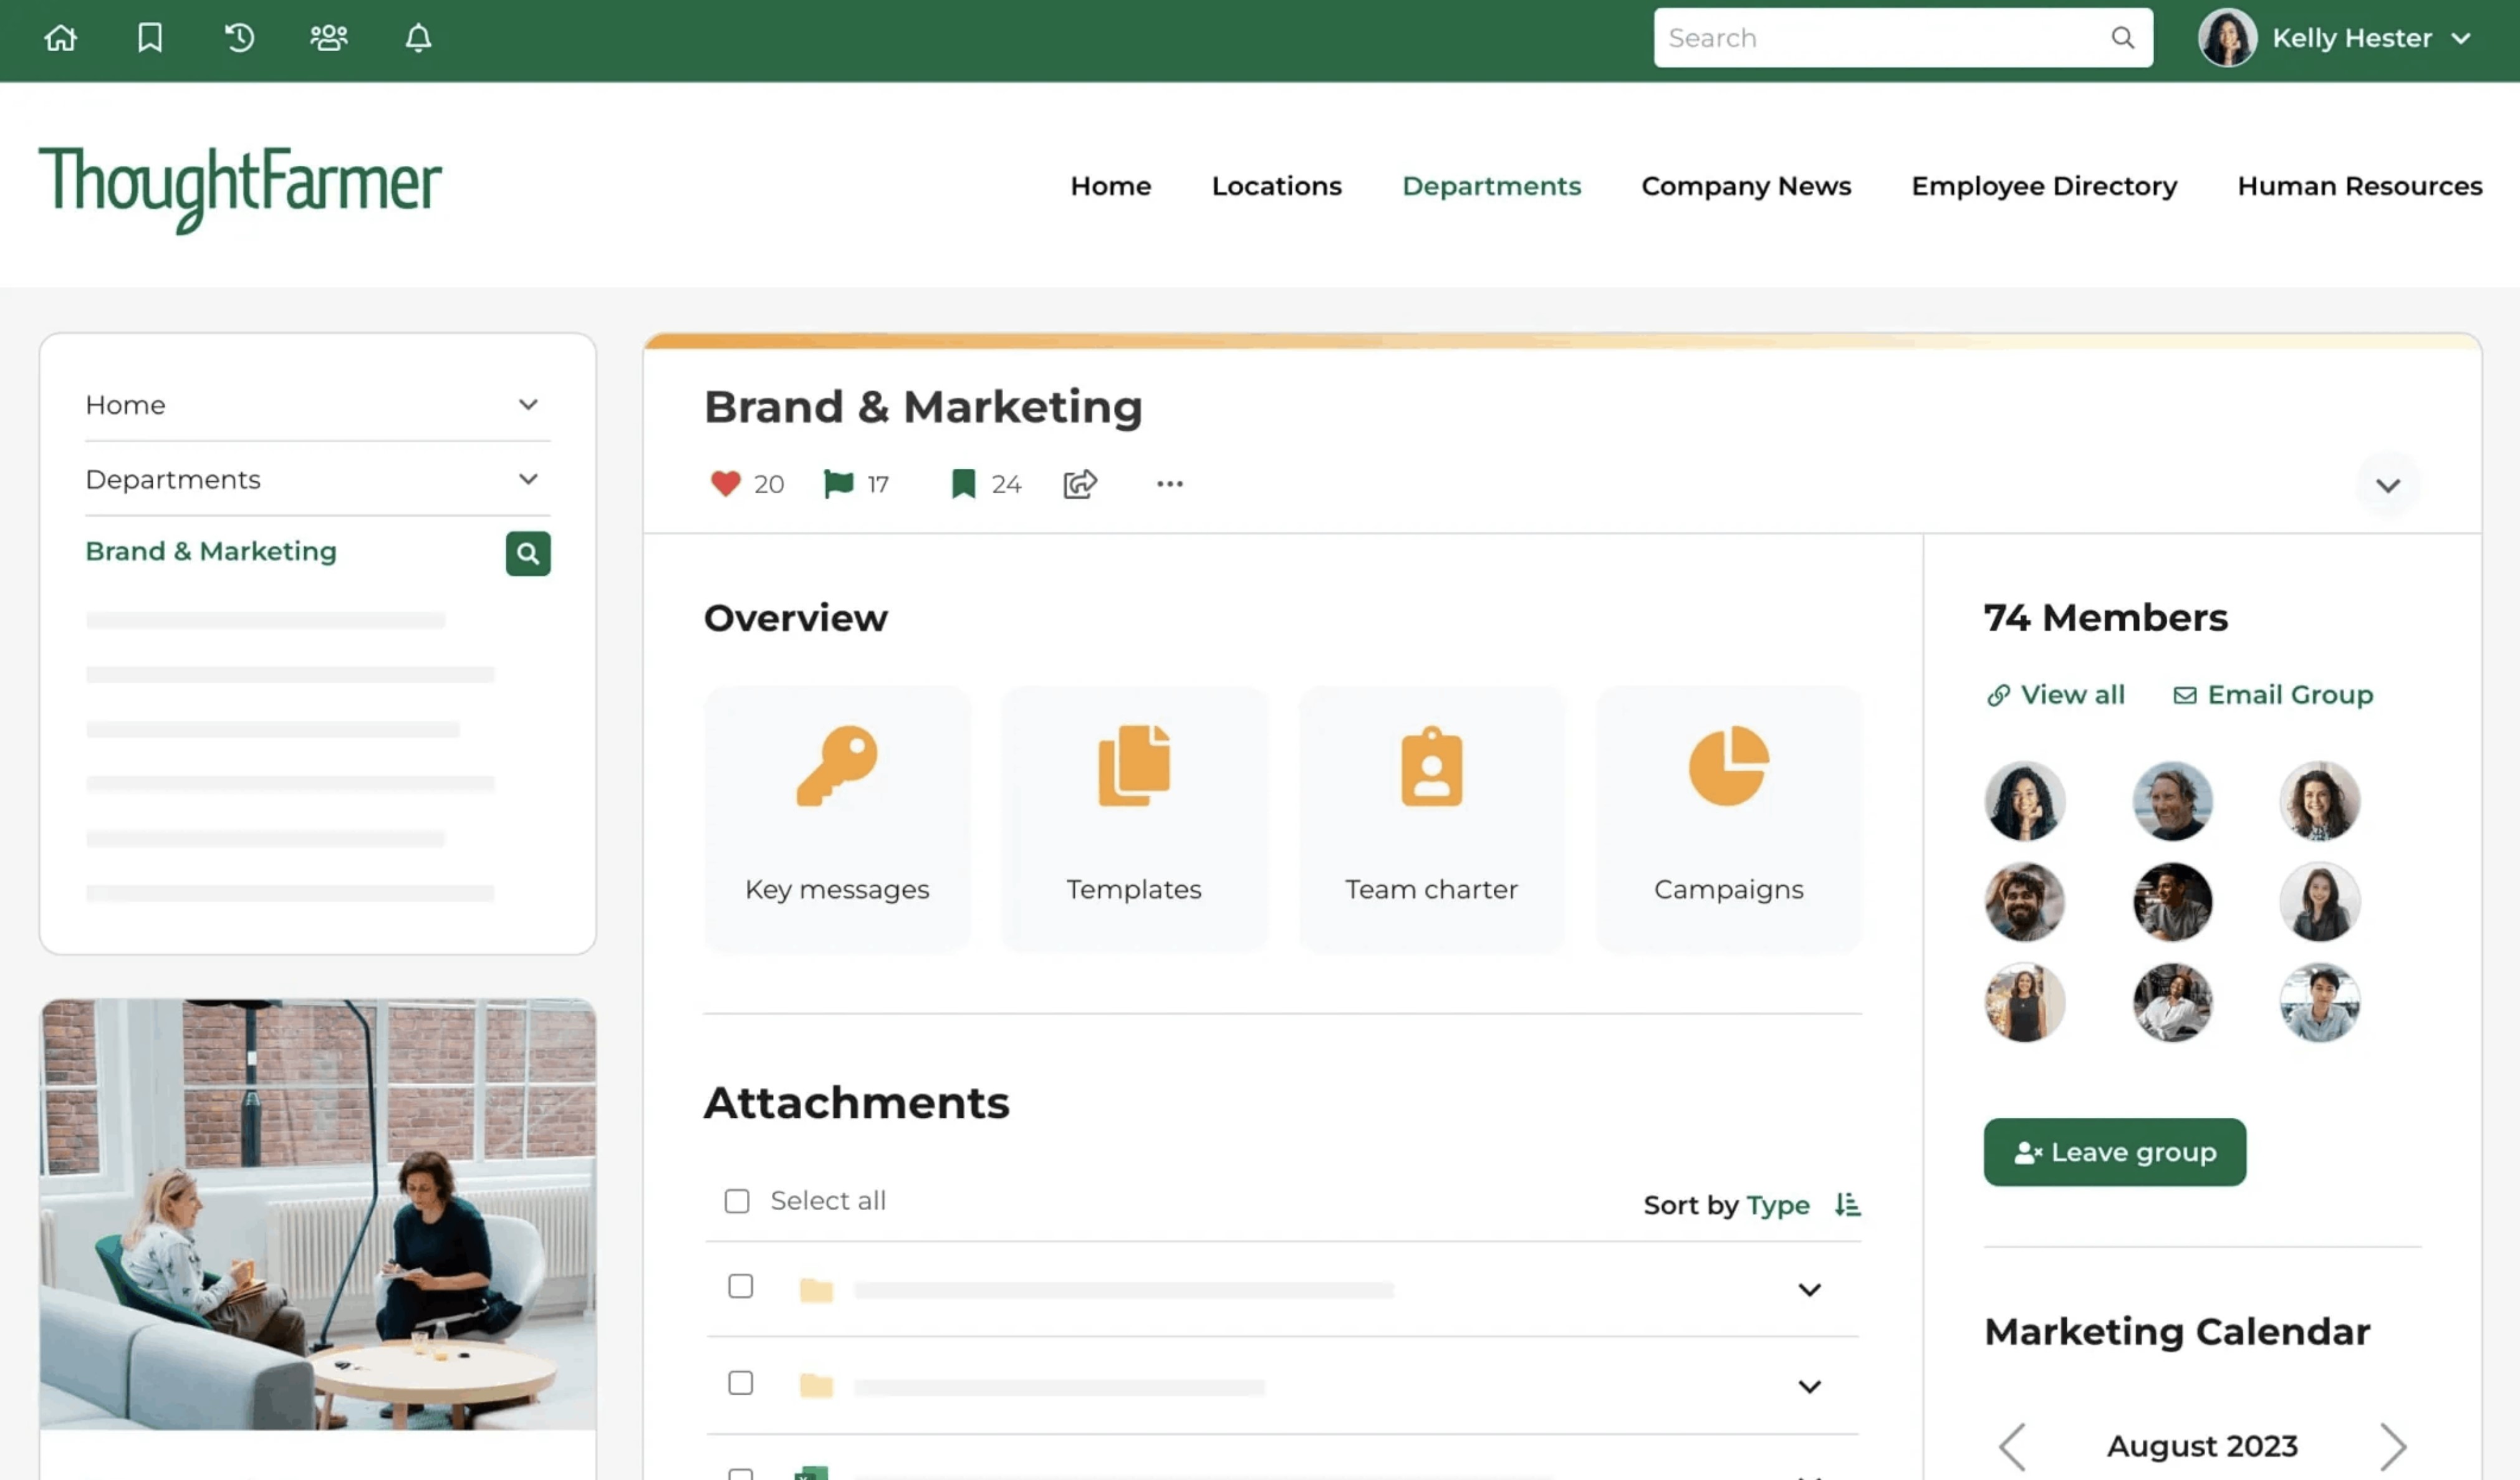Open the three-dot more options menu
The height and width of the screenshot is (1480, 2520).
pyautogui.click(x=1169, y=484)
